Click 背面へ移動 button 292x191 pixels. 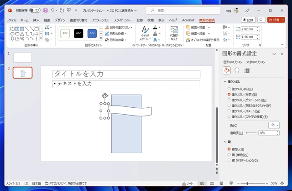point(196,34)
